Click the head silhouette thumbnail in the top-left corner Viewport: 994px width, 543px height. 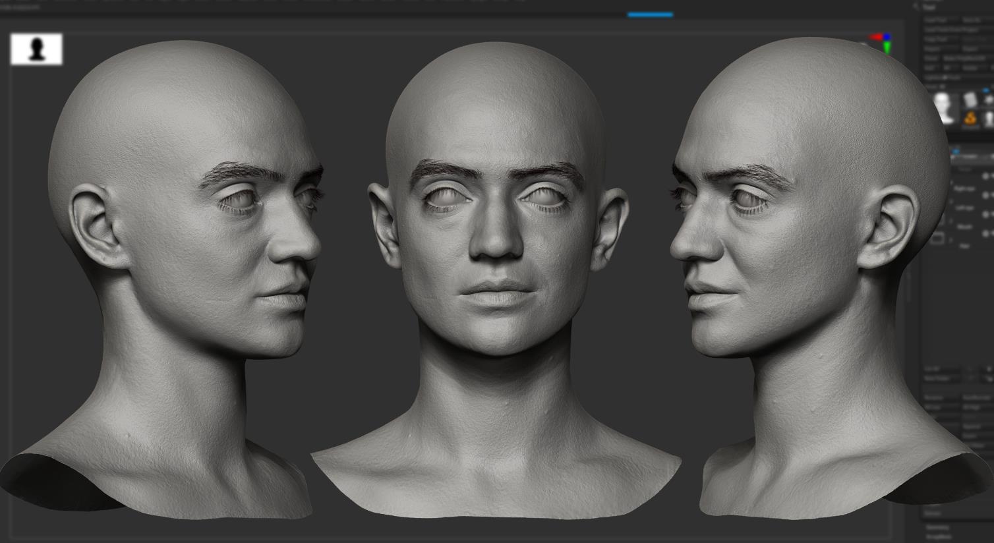point(36,49)
